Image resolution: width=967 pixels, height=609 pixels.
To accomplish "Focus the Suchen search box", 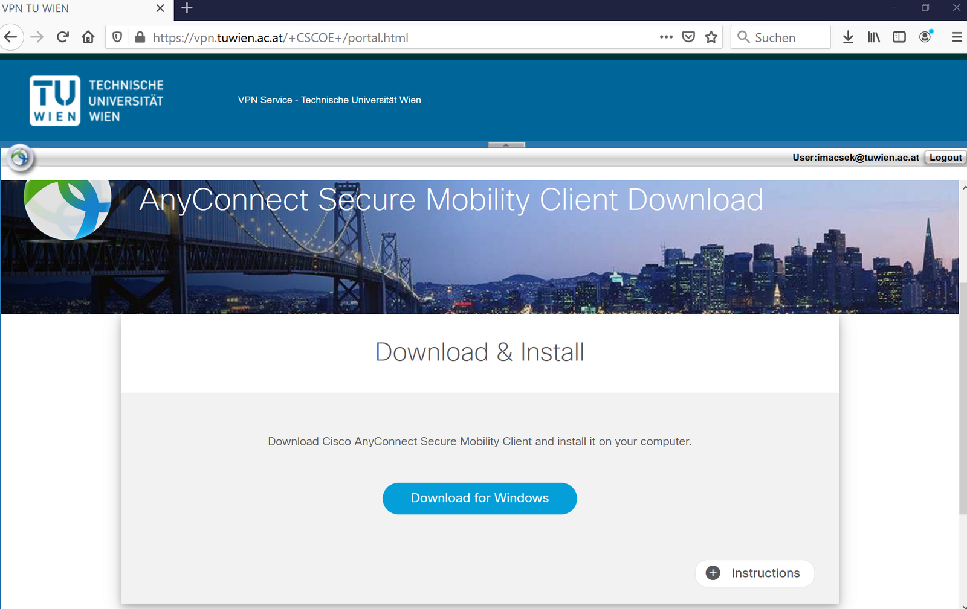I will click(x=780, y=37).
